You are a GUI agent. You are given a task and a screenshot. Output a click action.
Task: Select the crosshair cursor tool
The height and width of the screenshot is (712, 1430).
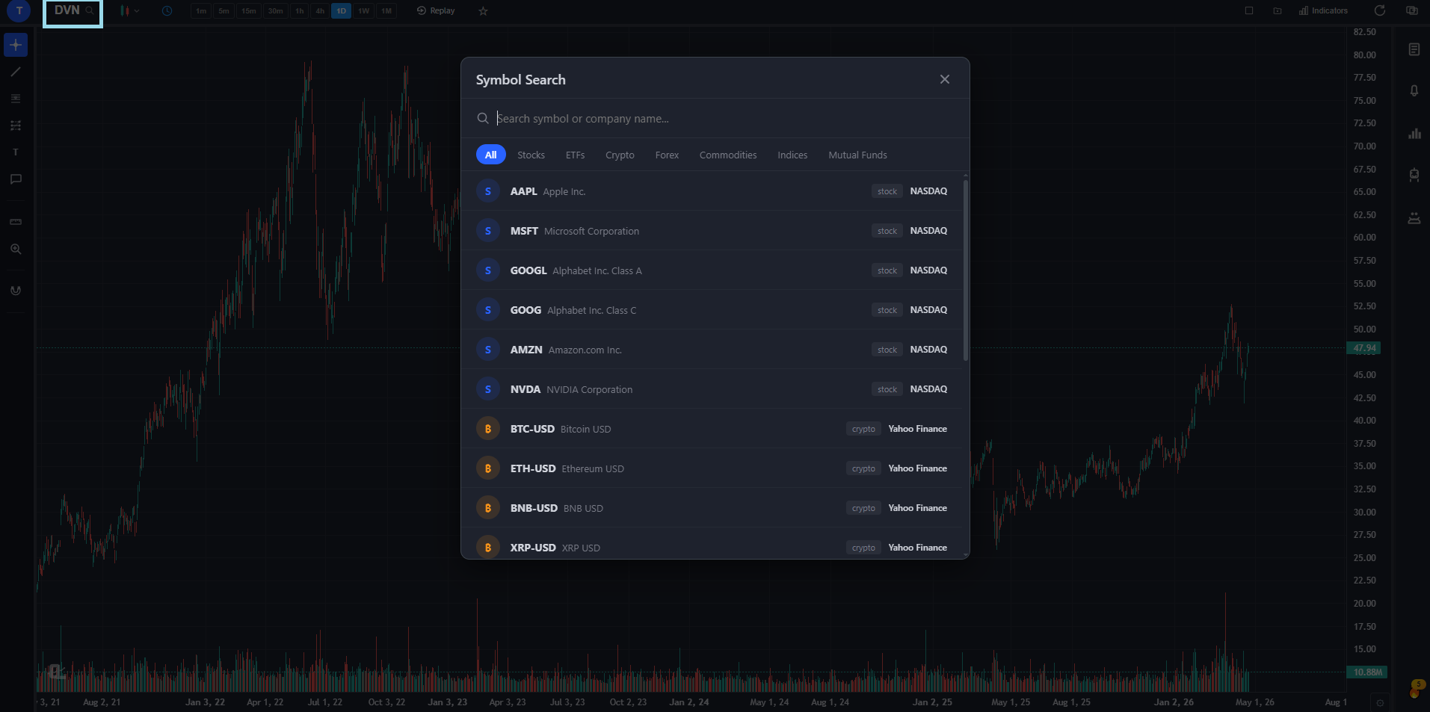[x=16, y=45]
